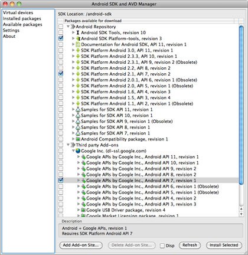Click the Android SDK Platform-tools row icon
The image size is (248, 255).
click(x=78, y=38)
